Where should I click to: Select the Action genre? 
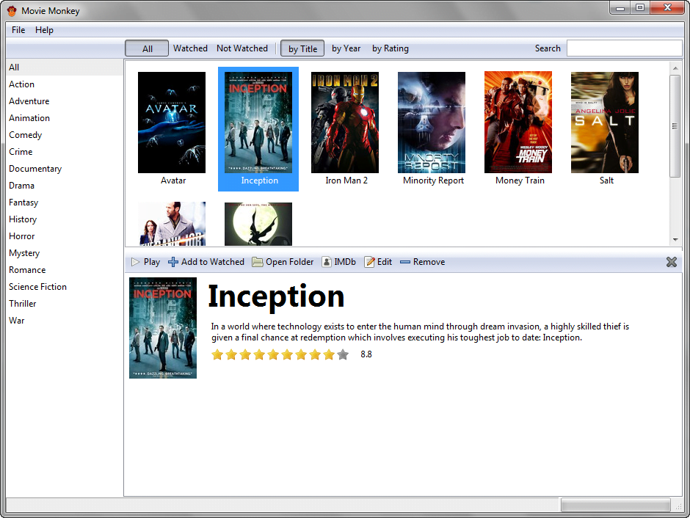pos(65,84)
